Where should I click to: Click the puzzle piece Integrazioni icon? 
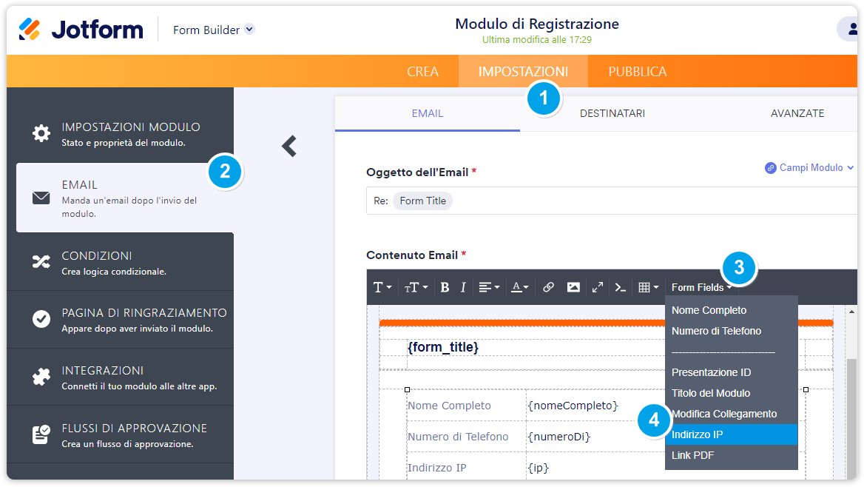point(41,377)
